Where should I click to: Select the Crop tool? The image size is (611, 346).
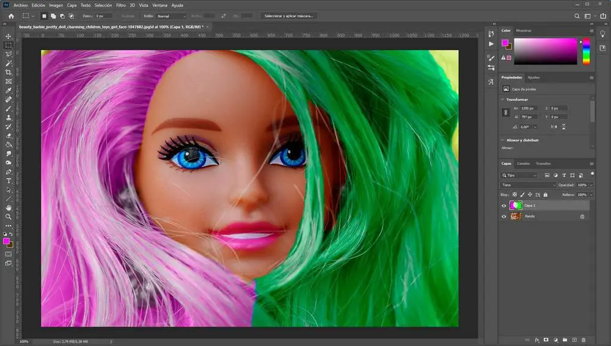point(9,72)
